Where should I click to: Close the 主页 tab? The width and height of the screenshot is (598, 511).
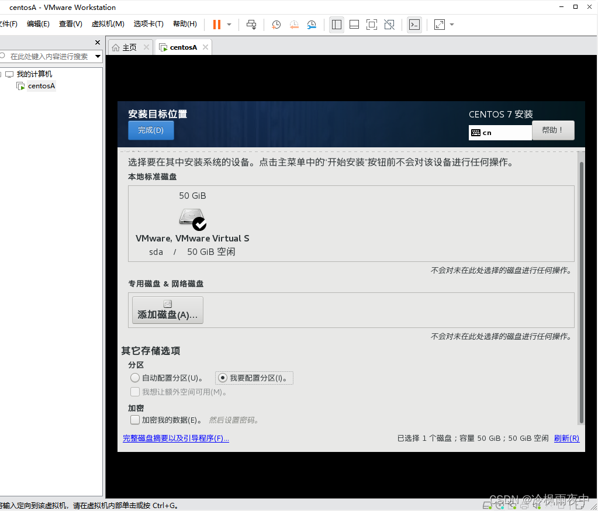click(146, 47)
